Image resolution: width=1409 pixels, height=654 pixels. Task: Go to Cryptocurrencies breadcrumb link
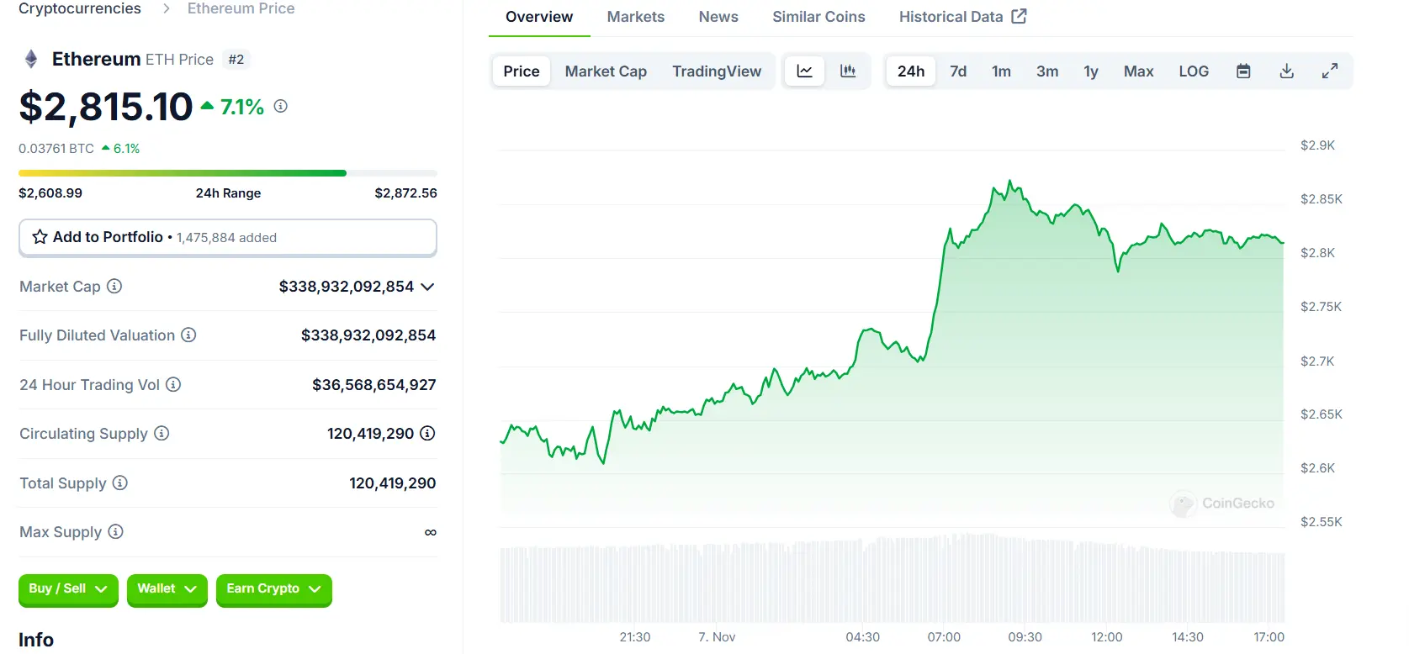pos(80,8)
